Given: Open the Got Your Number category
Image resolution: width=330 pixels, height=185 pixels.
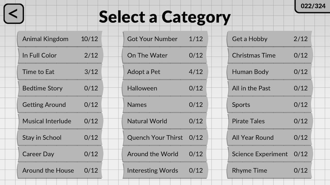Looking at the screenshot, I should coord(165,39).
